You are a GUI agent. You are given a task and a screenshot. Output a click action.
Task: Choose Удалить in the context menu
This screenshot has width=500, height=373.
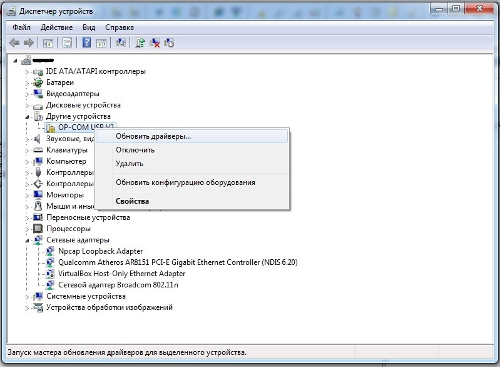click(192, 164)
